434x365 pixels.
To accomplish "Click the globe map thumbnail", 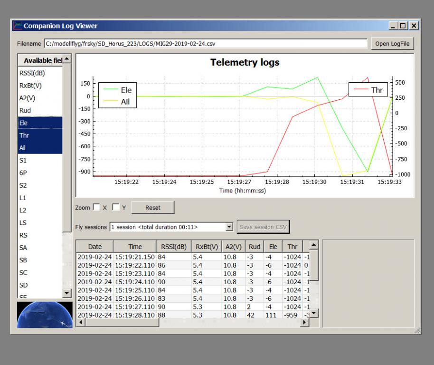I will tap(44, 315).
